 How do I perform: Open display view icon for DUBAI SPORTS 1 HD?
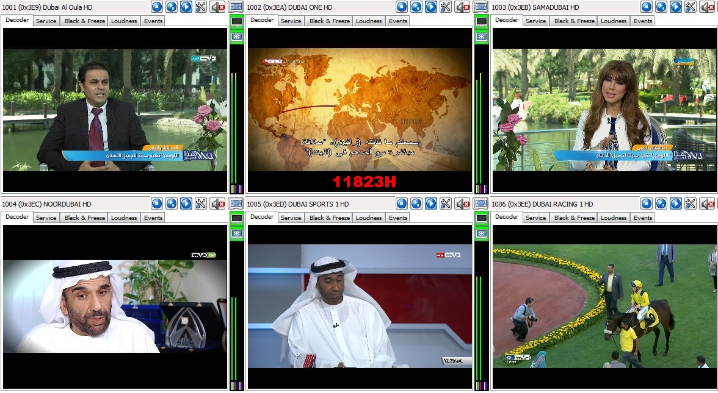click(x=481, y=204)
